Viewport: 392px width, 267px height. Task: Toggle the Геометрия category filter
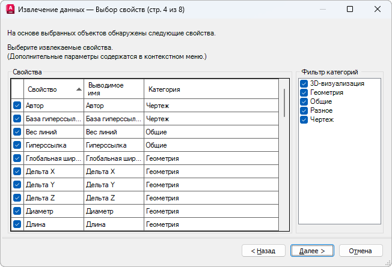[304, 93]
